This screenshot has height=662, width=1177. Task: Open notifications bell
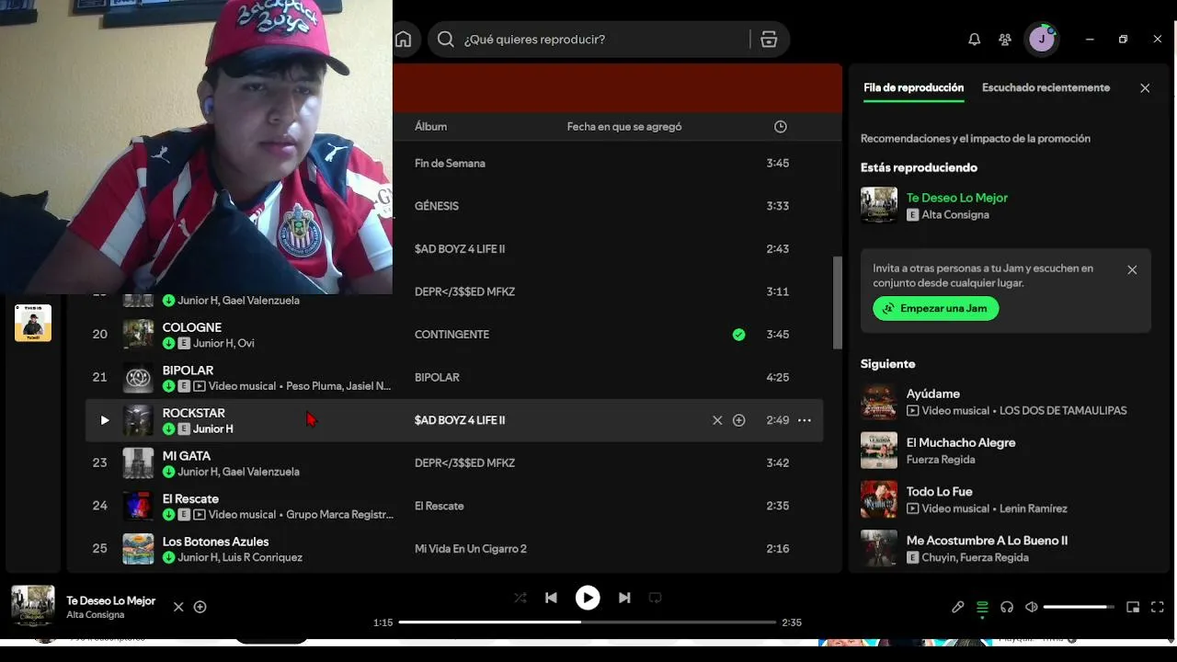point(974,40)
